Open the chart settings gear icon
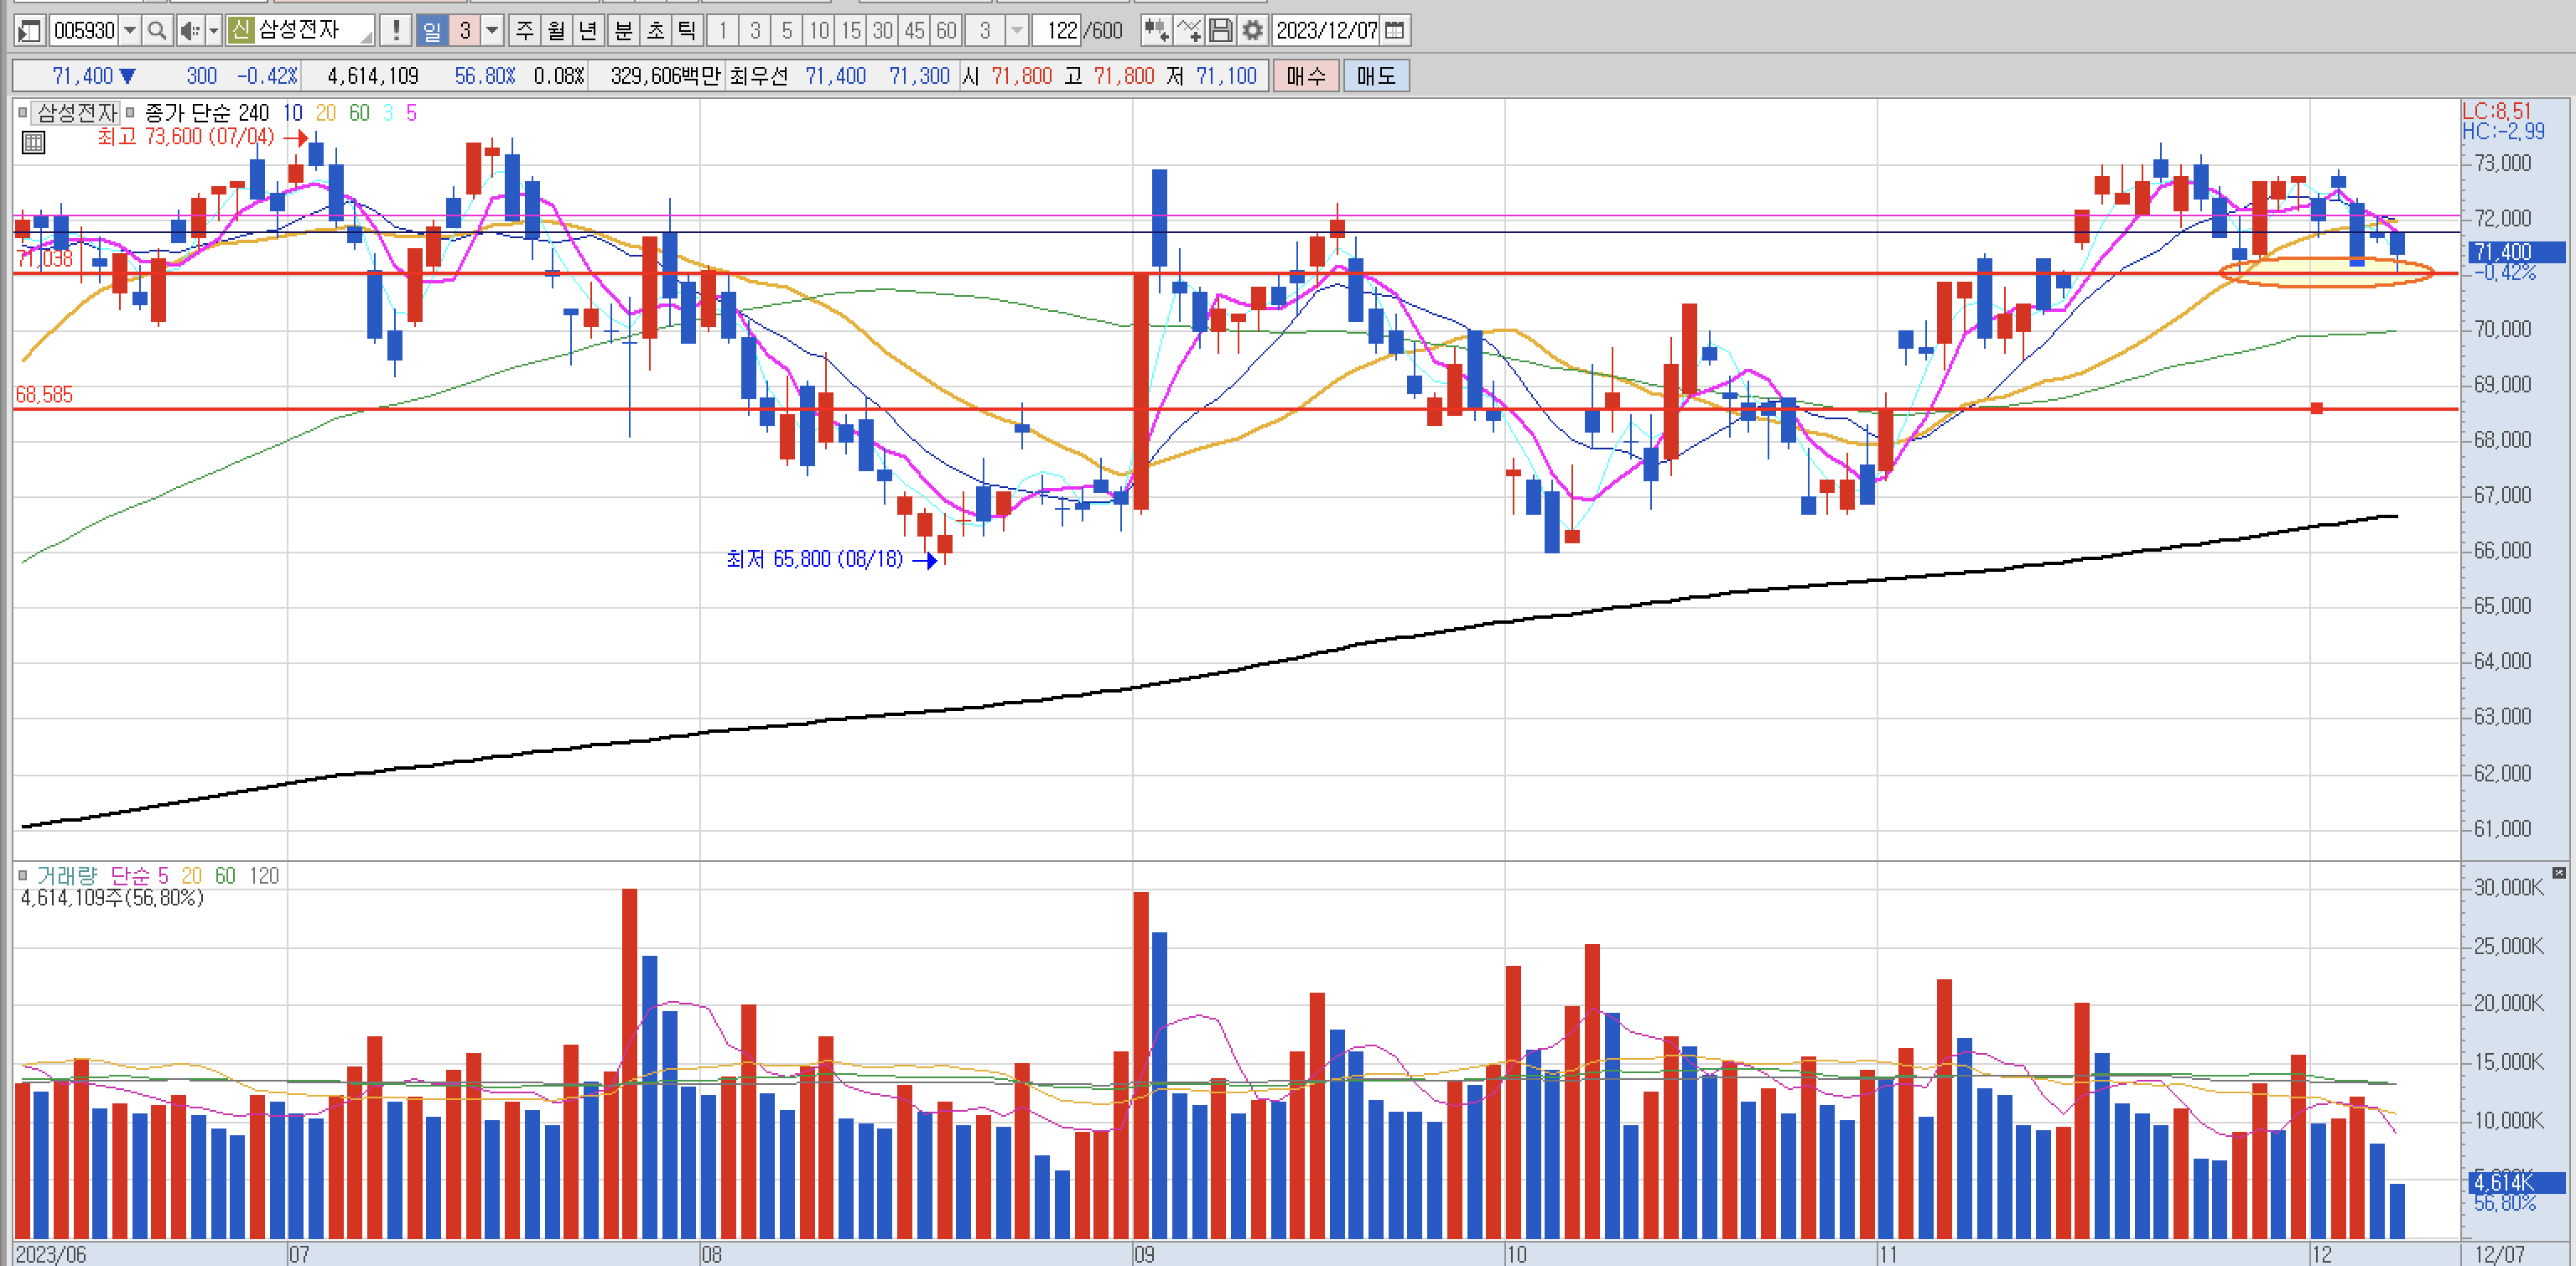The image size is (2576, 1266). (x=1252, y=30)
